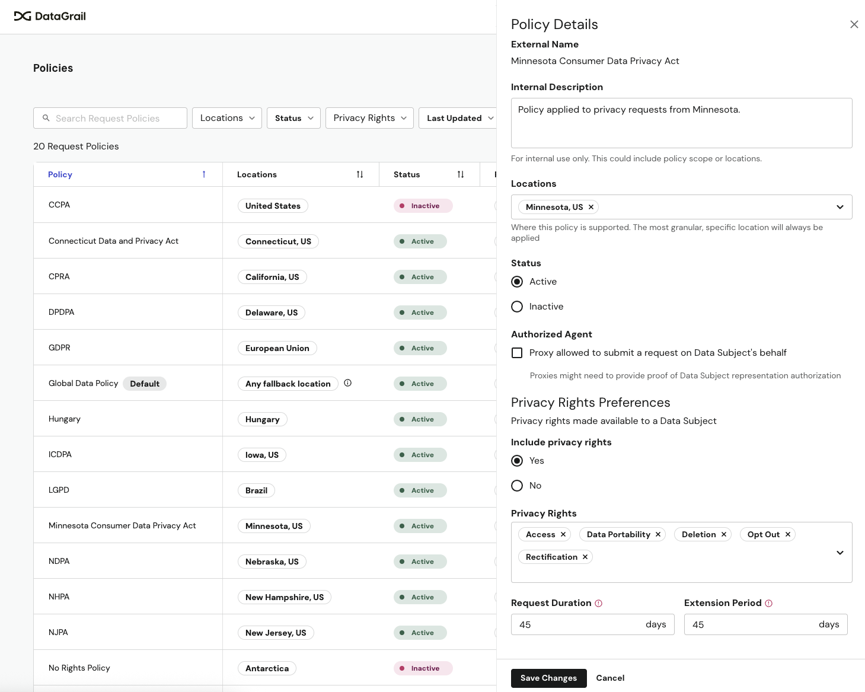Click the sort icon on the Status column
This screenshot has height=692, width=865.
point(461,174)
